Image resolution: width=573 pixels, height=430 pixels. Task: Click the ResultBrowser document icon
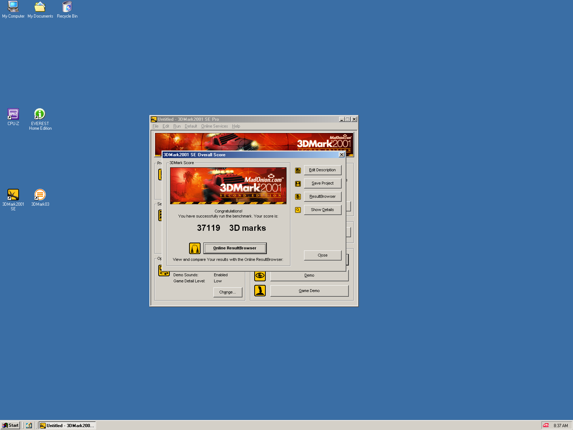pos(298,197)
